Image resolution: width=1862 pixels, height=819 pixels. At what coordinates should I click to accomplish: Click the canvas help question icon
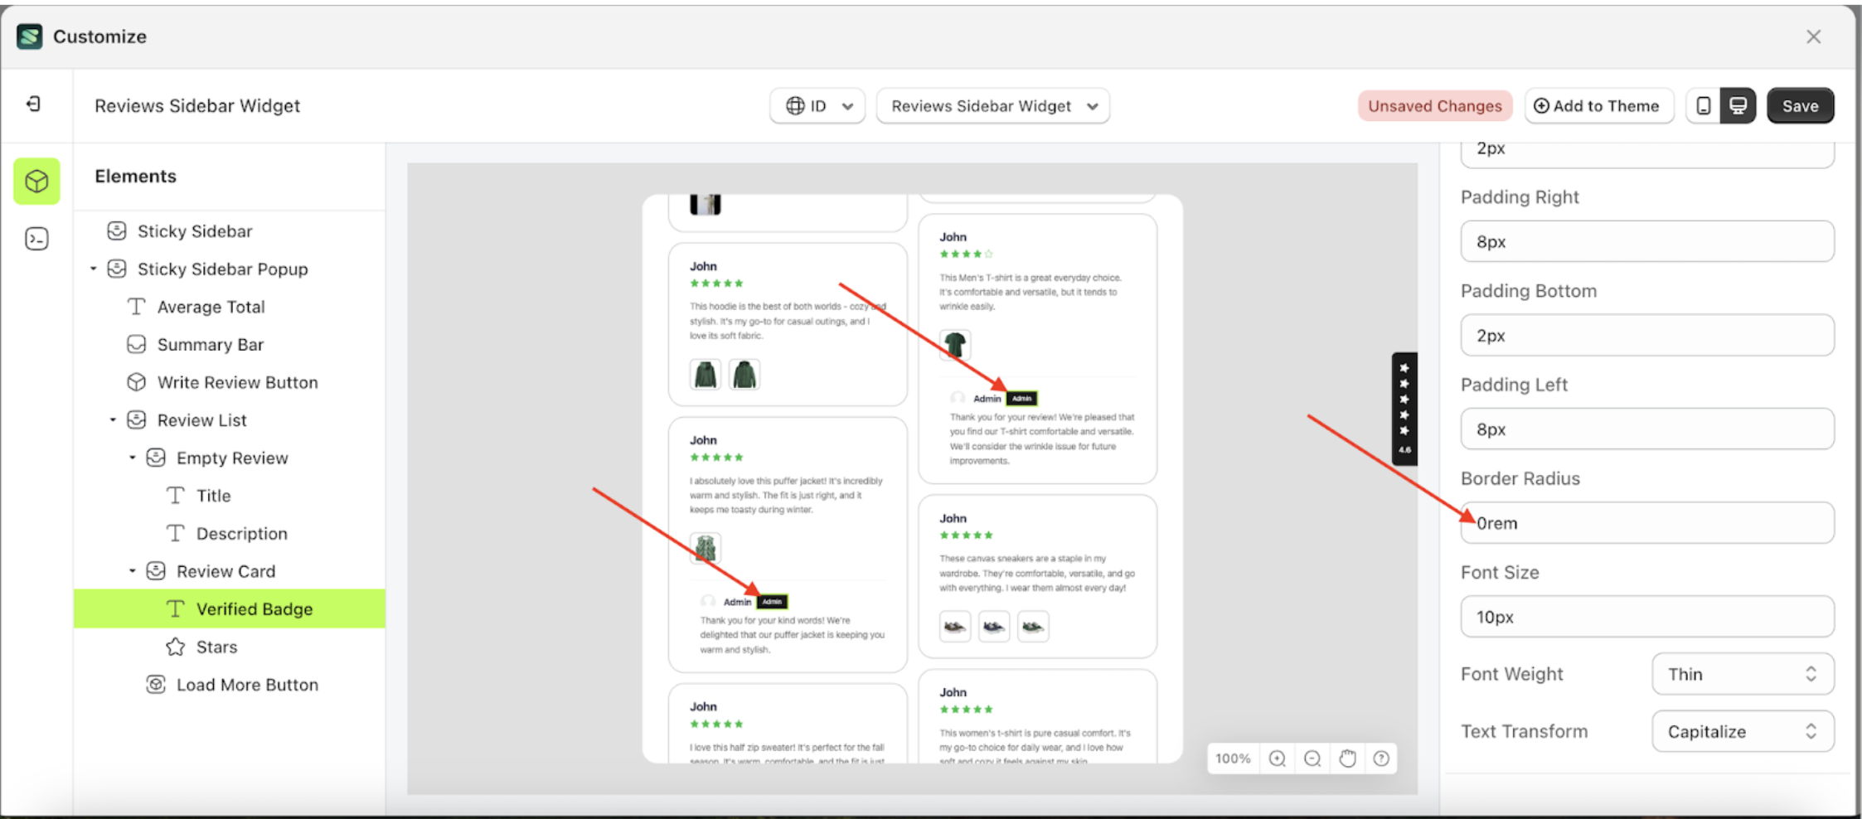click(1381, 758)
